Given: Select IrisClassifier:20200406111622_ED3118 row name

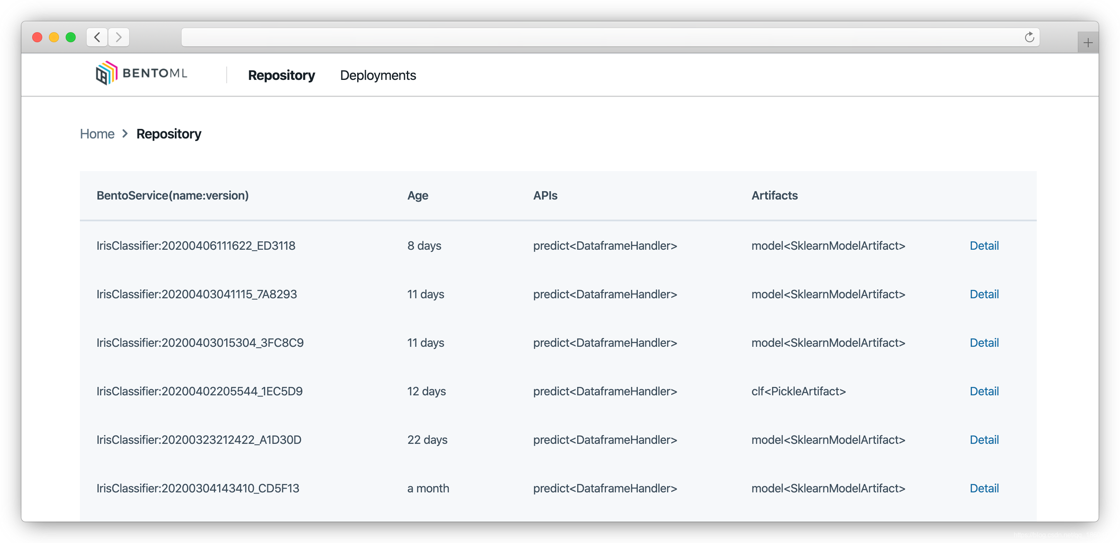Looking at the screenshot, I should tap(196, 246).
